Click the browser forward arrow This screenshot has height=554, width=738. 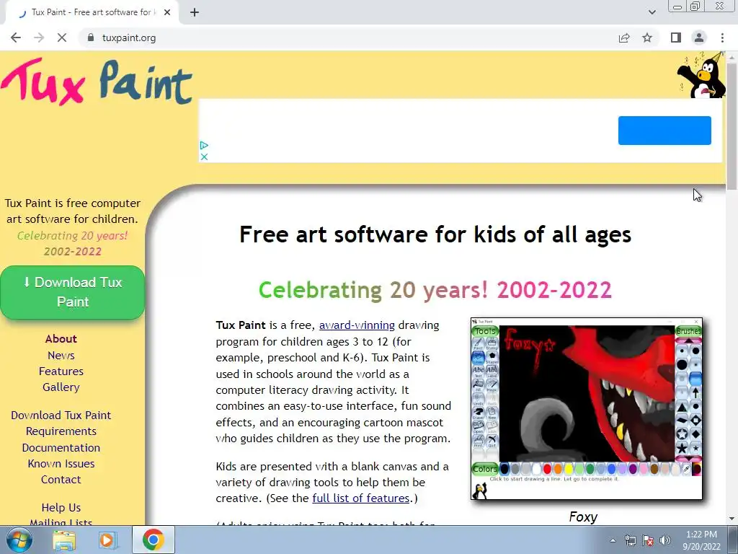[x=39, y=38]
